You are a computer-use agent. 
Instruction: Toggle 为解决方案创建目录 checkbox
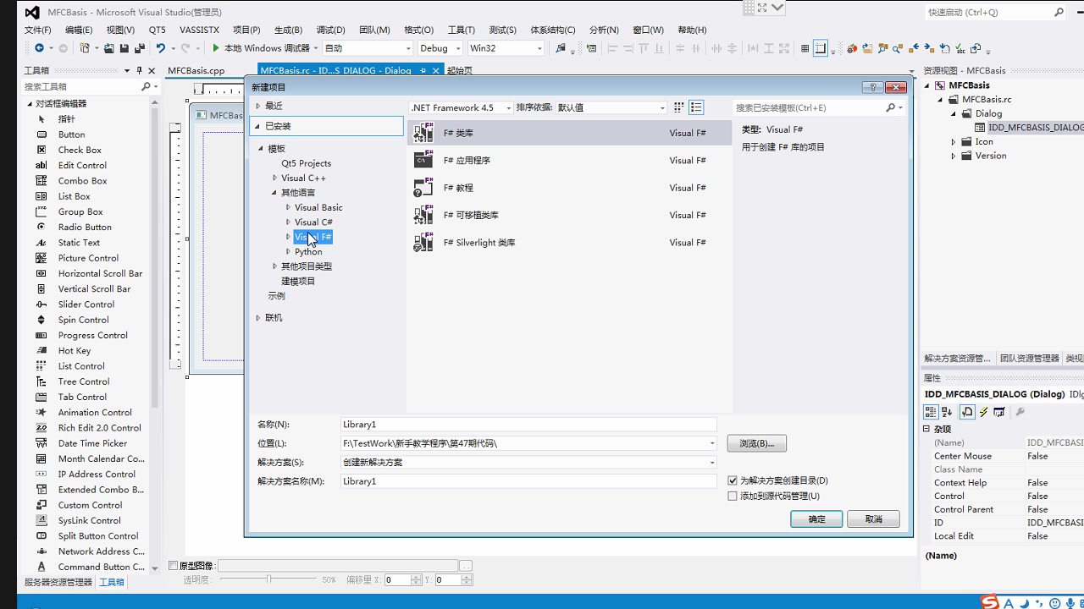[733, 480]
